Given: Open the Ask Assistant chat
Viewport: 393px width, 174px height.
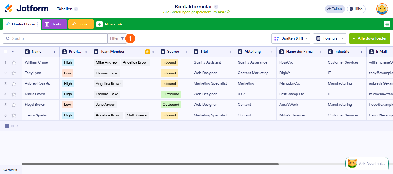Looking at the screenshot, I should [x=367, y=163].
